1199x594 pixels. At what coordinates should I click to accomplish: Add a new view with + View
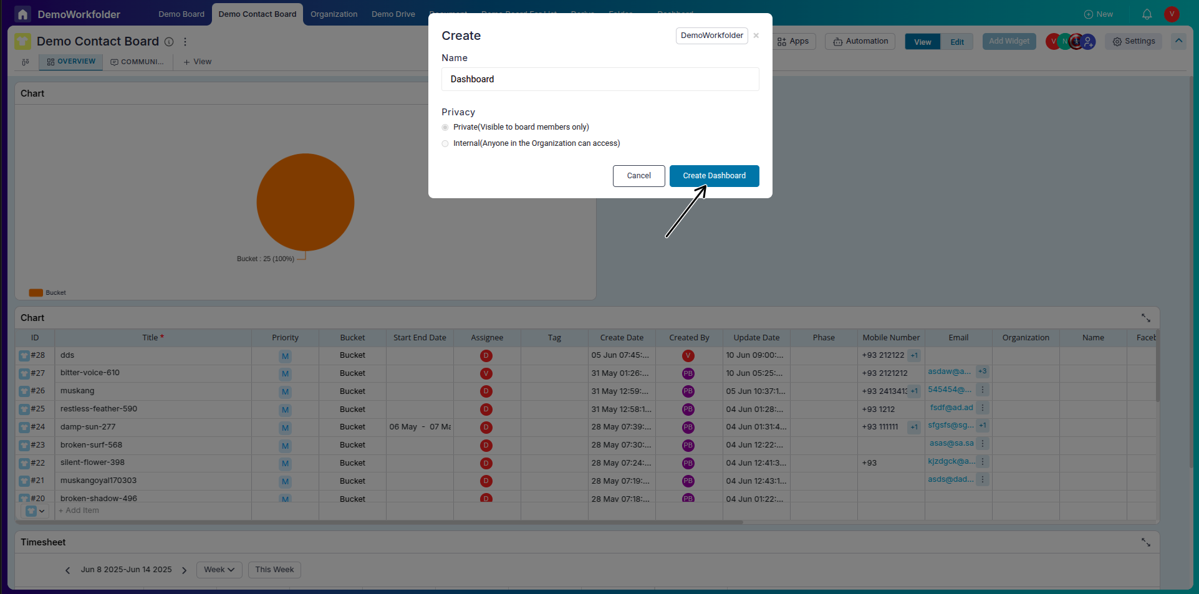pos(198,62)
